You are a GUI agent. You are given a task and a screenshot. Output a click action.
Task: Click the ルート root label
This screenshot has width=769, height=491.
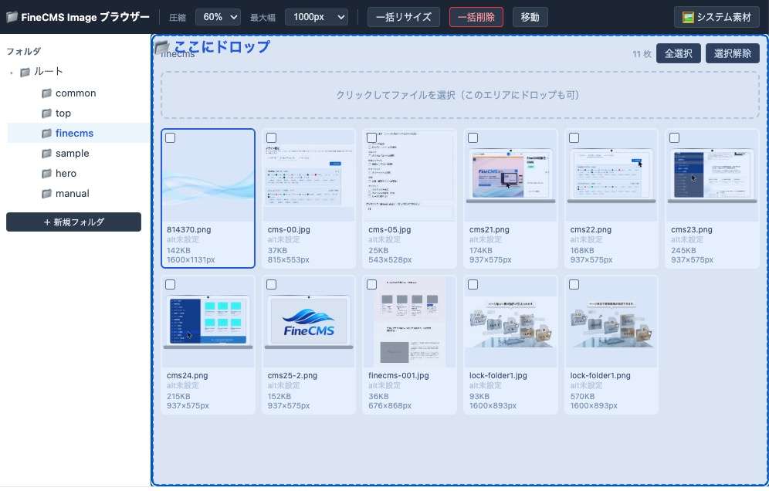coord(48,72)
